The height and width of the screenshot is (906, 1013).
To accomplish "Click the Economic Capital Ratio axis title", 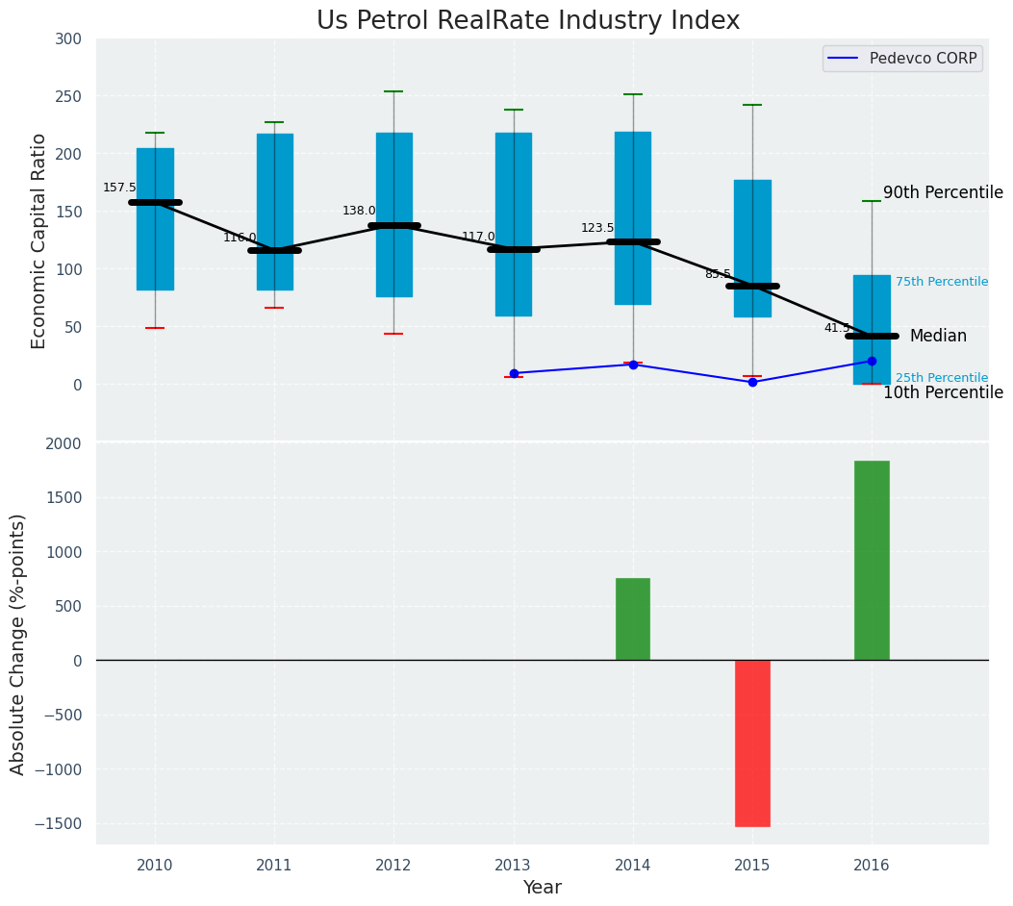I will [x=39, y=240].
